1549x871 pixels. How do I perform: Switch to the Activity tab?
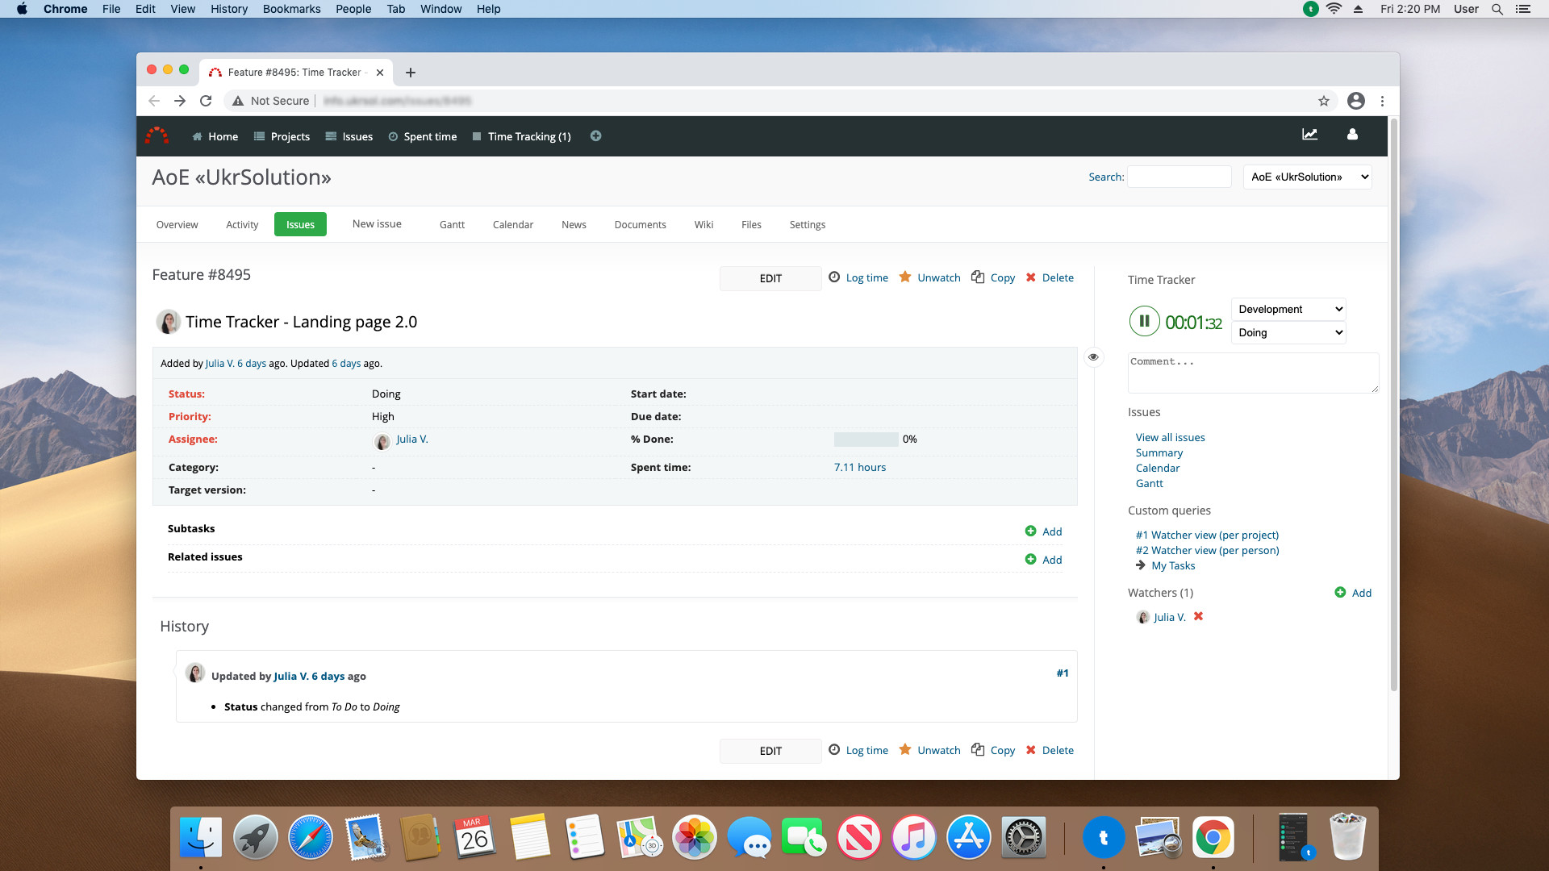click(242, 224)
